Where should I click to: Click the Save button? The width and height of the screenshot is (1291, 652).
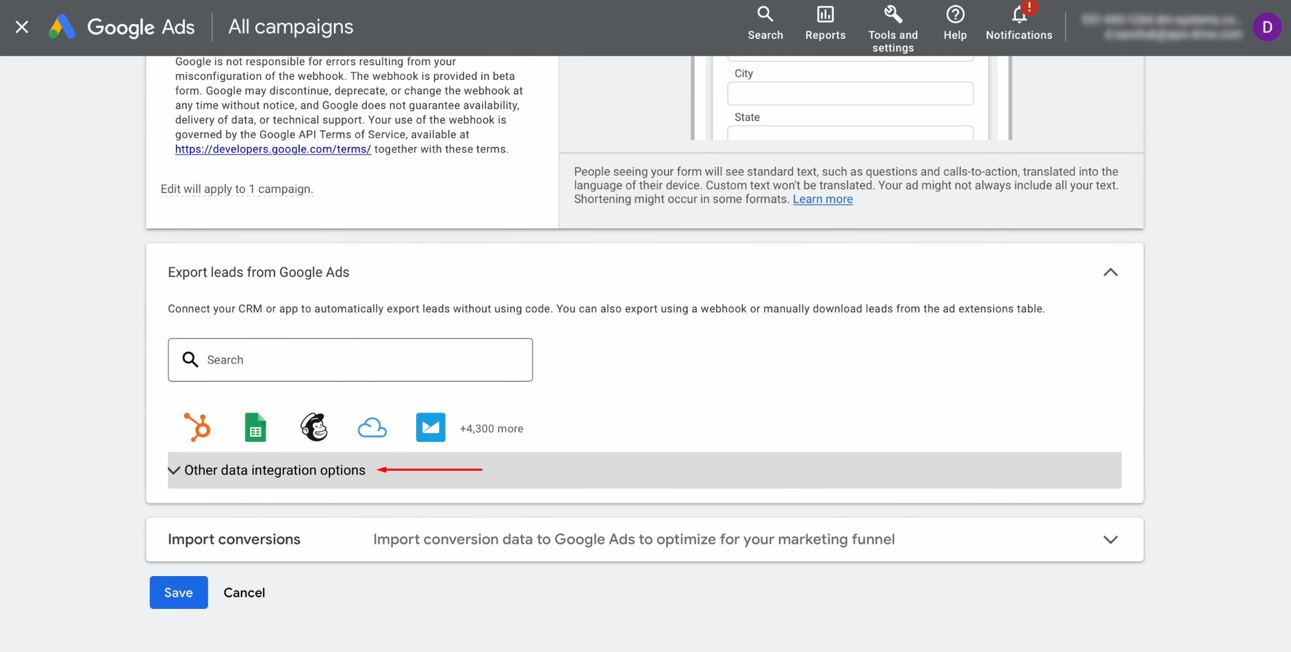pos(179,592)
